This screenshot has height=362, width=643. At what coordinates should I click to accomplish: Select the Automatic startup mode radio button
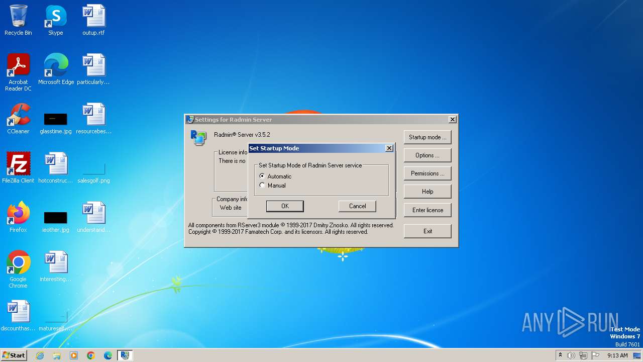tap(262, 176)
